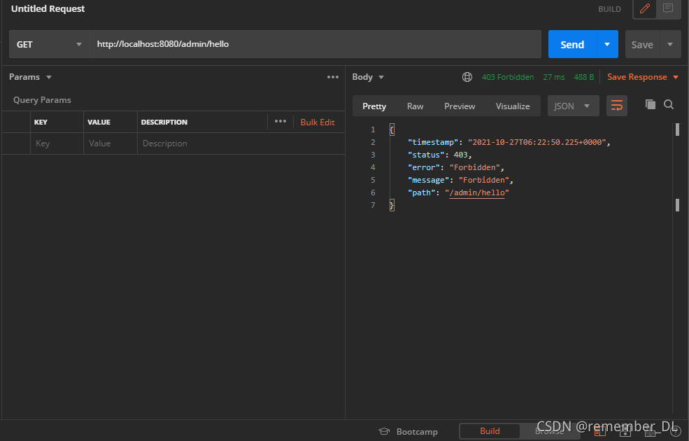689x441 pixels.
Task: Click the Untitled Request title
Action: 48,9
